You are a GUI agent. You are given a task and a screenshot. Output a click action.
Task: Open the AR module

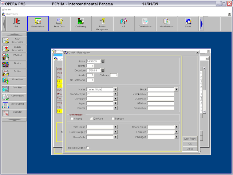coord(123,24)
